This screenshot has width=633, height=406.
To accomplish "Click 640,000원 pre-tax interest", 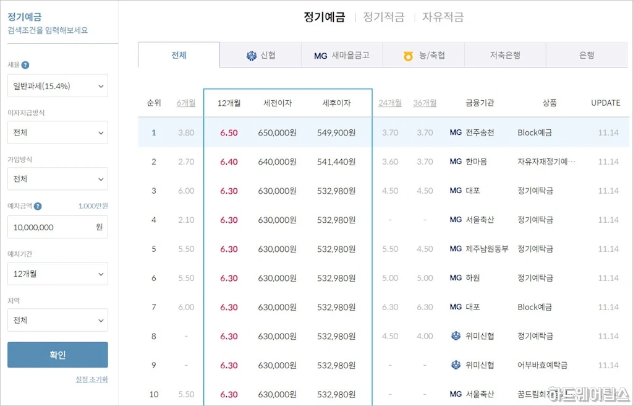I will [278, 162].
